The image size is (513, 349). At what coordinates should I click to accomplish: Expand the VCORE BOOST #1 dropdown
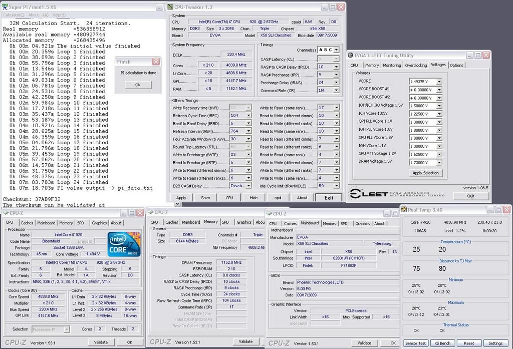pyautogui.click(x=439, y=90)
